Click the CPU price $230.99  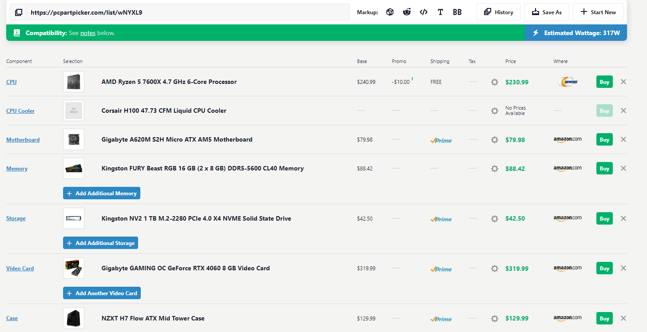click(x=517, y=82)
